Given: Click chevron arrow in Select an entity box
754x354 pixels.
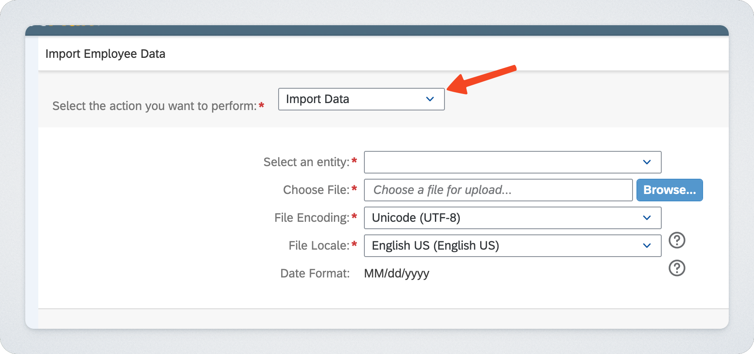Looking at the screenshot, I should pyautogui.click(x=646, y=162).
